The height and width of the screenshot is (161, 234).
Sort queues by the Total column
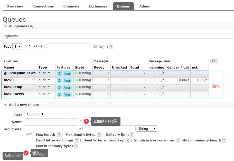click(x=135, y=67)
